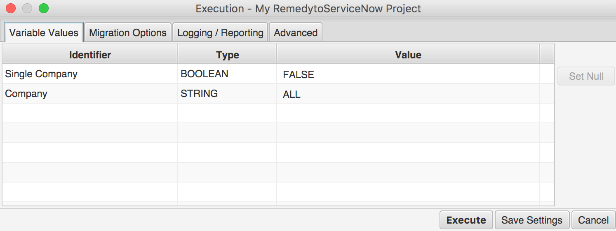
Task: Switch to the Variable Values tab
Action: (44, 32)
